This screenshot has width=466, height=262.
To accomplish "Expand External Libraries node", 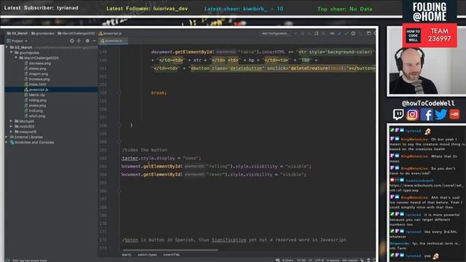I will click(x=7, y=137).
